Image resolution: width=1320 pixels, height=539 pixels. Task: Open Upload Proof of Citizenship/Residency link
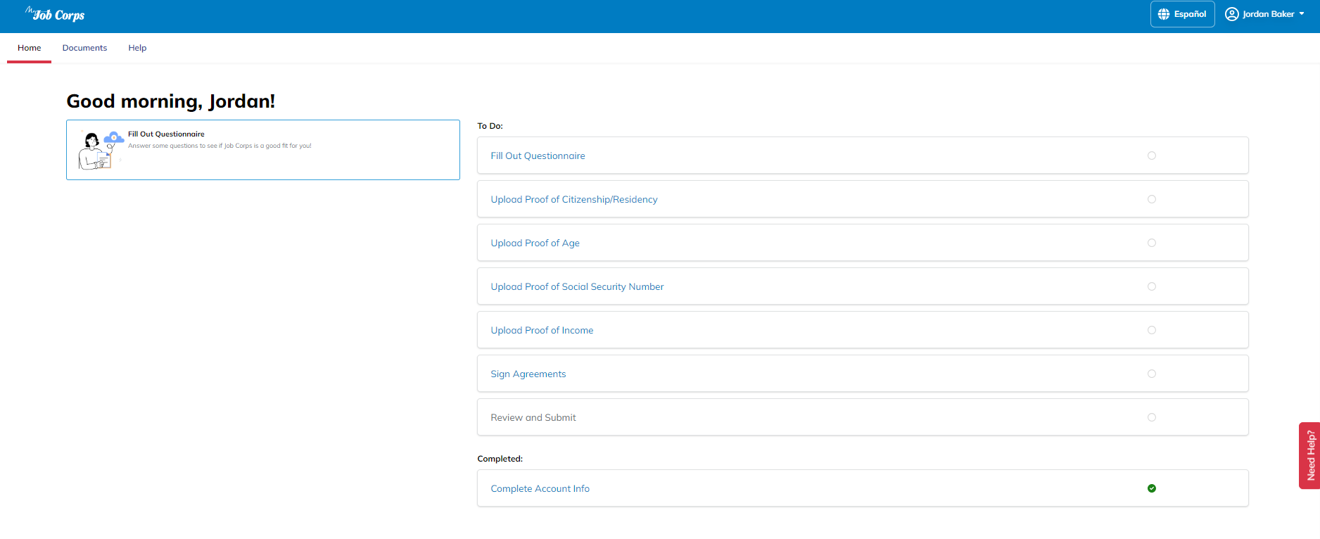[x=574, y=200]
